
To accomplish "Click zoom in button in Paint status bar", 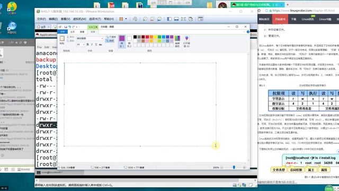I will click(x=244, y=168).
